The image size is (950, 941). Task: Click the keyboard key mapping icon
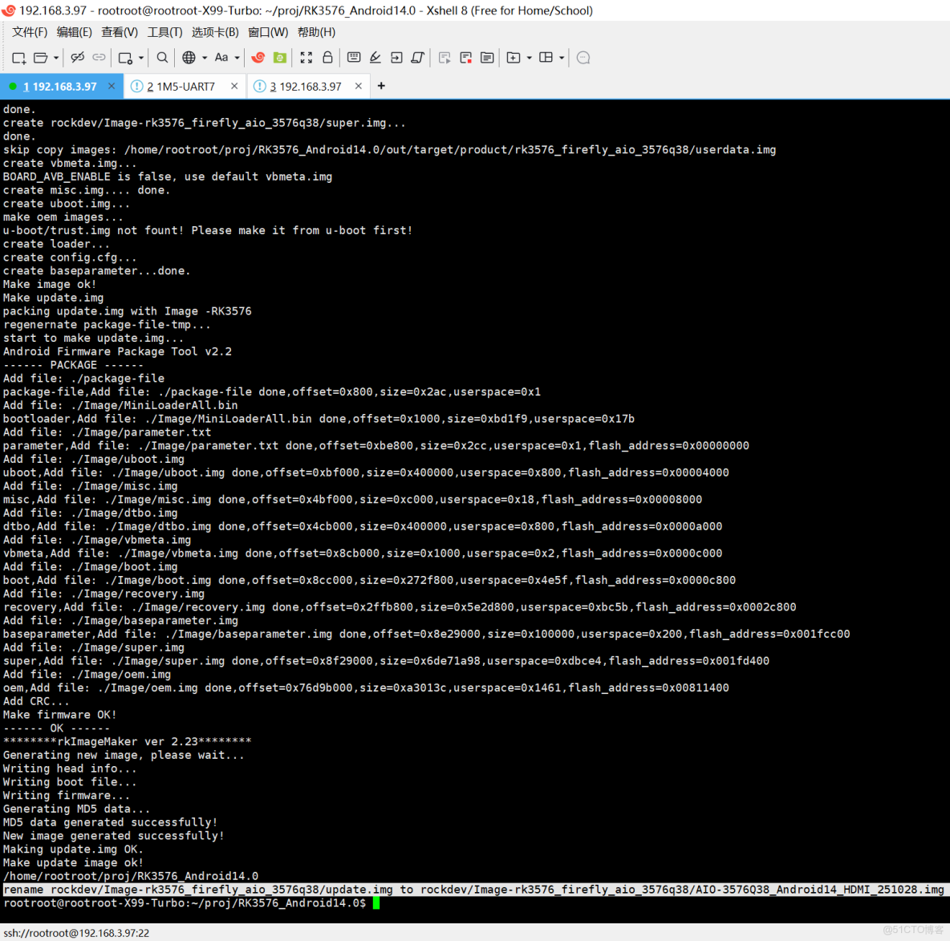[x=354, y=58]
